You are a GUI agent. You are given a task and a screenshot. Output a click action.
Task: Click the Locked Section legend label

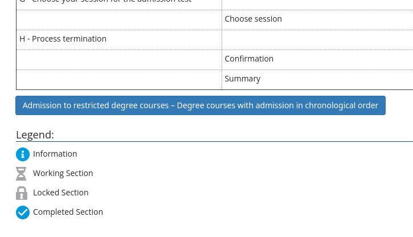[x=60, y=193]
